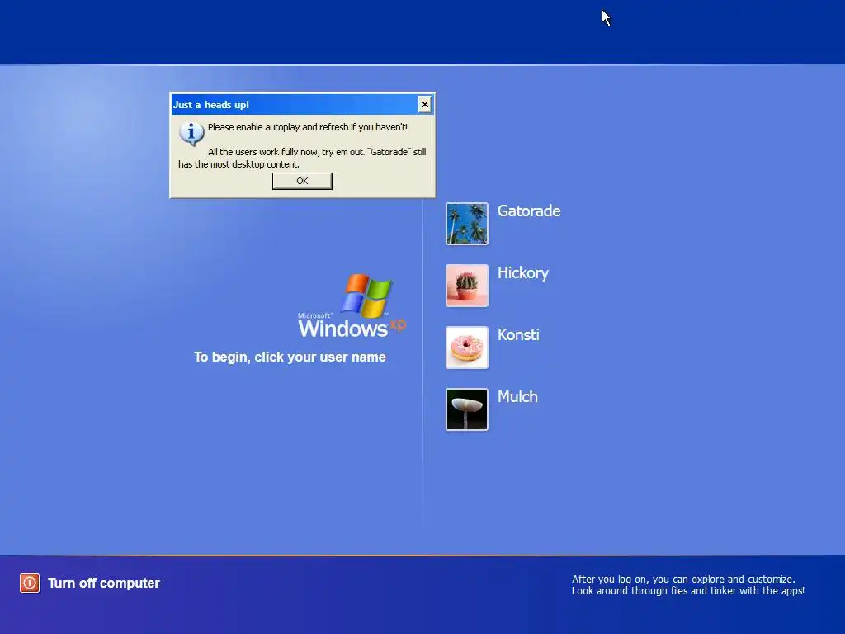Screen dimensions: 845x634
Task: Log in via the Konsti user name
Action: 518,335
